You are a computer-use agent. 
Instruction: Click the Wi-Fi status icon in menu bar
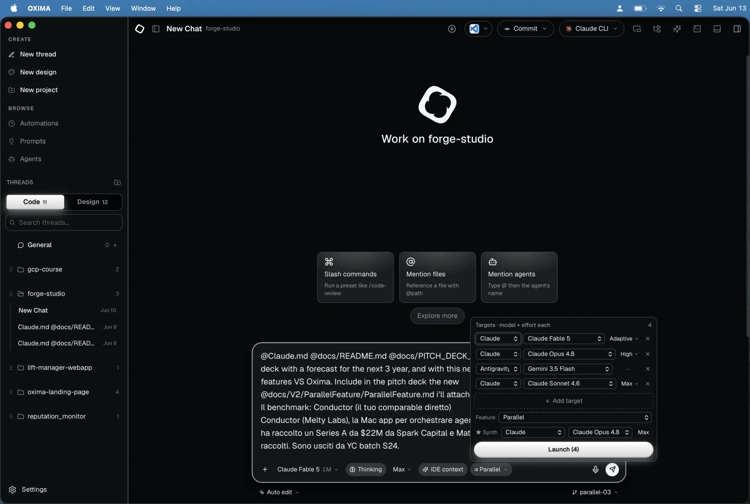661,8
